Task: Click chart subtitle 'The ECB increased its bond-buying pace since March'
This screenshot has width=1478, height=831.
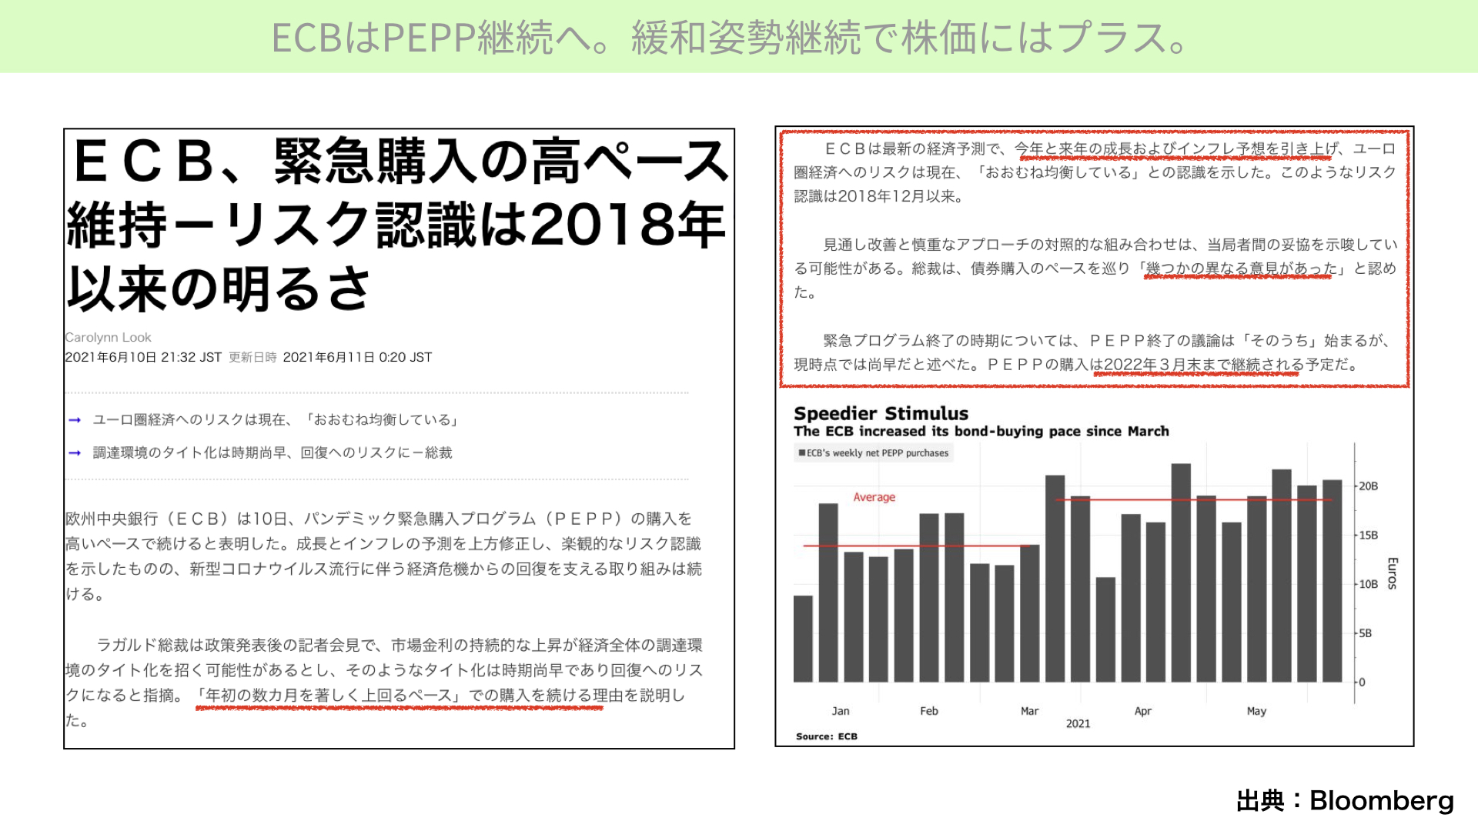Action: click(x=981, y=432)
